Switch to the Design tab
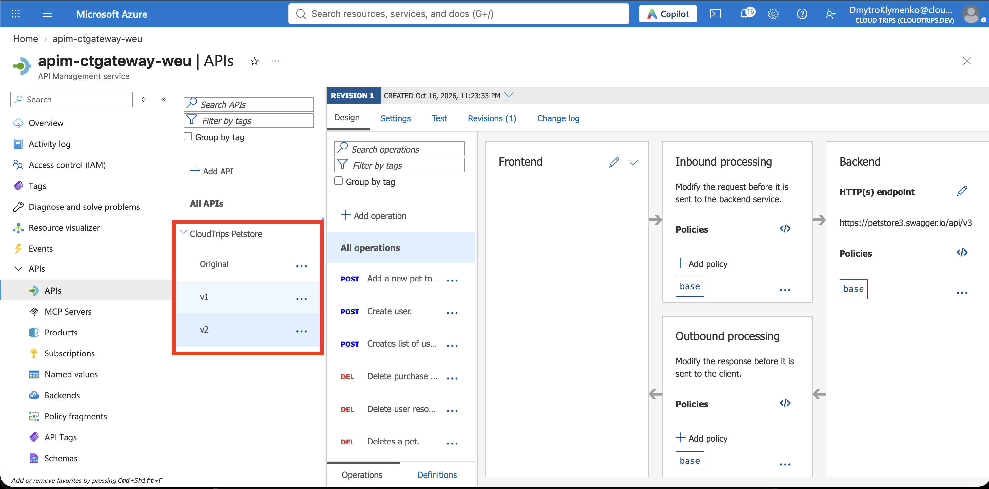This screenshot has width=989, height=489. [347, 118]
